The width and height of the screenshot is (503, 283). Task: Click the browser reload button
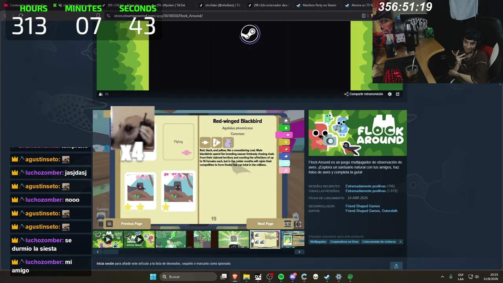(21, 16)
